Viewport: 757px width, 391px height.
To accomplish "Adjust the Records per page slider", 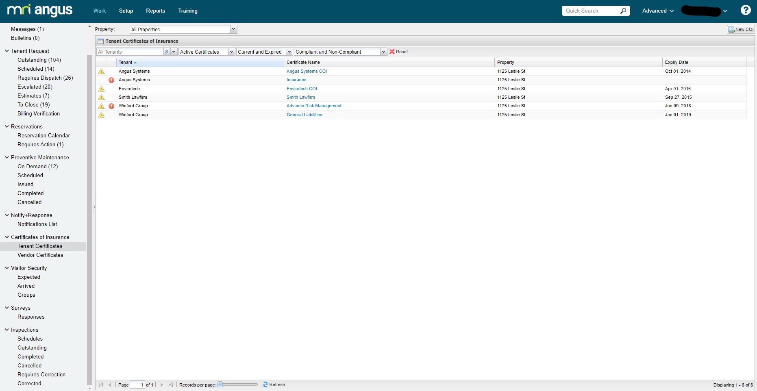I will [x=220, y=384].
